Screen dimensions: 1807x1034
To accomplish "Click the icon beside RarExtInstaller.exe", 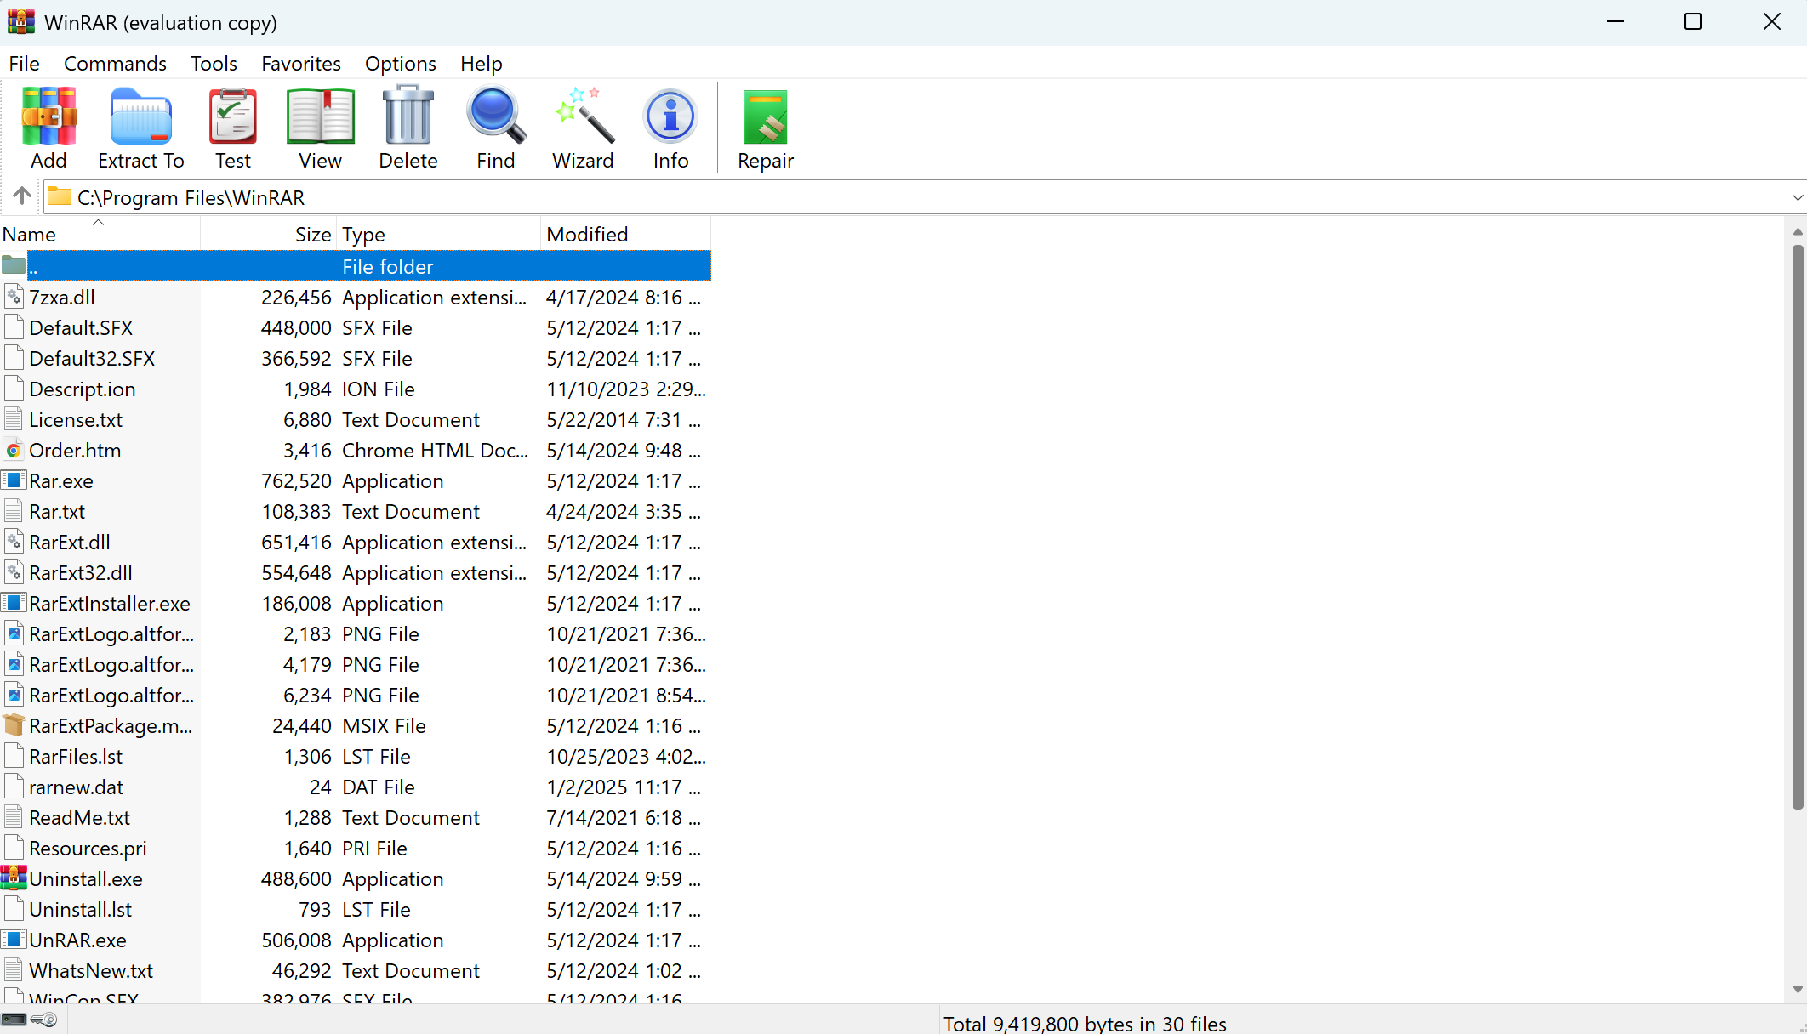I will pyautogui.click(x=14, y=602).
